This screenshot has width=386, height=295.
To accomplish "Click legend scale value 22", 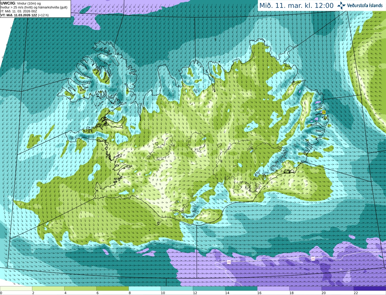I will pyautogui.click(x=356, y=293).
